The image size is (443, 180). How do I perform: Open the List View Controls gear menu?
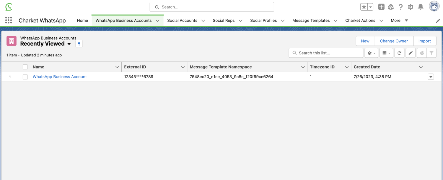[x=371, y=53]
